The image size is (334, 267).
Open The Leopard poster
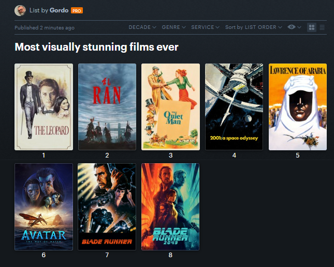43,107
